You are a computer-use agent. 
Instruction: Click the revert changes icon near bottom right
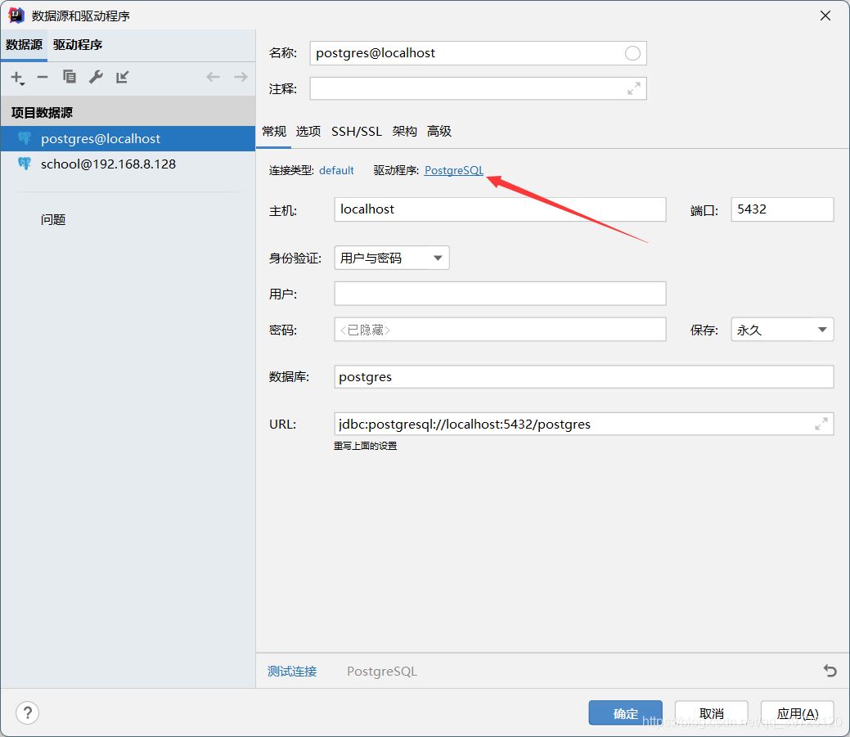(x=830, y=671)
